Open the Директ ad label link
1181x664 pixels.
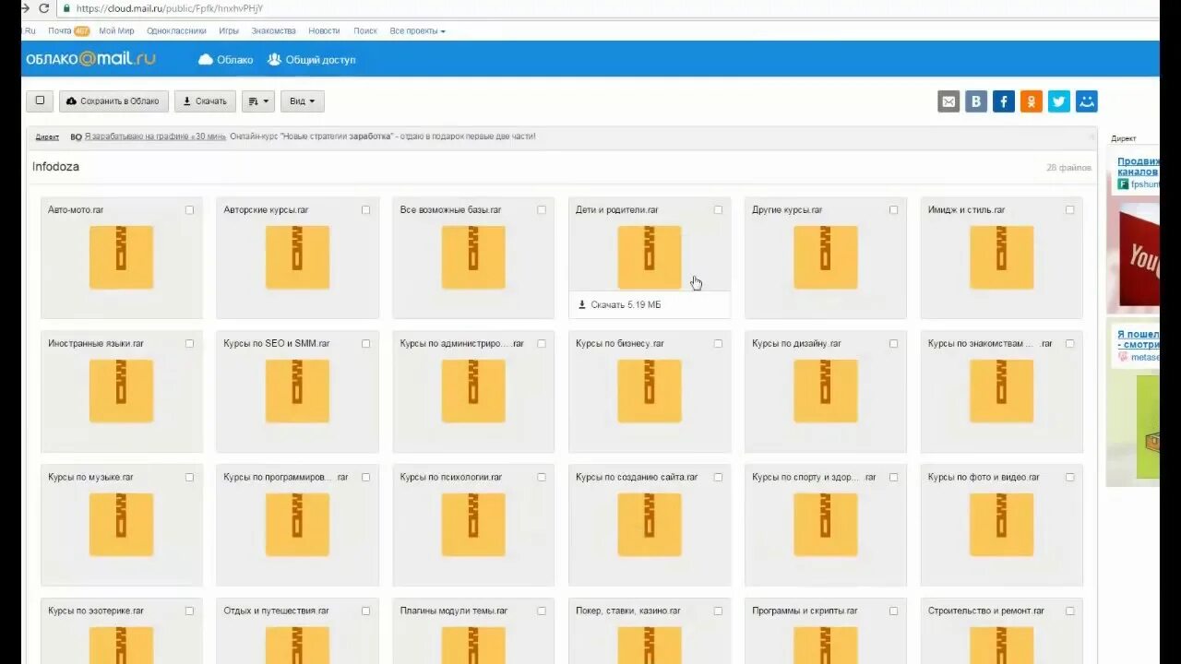[x=48, y=136]
